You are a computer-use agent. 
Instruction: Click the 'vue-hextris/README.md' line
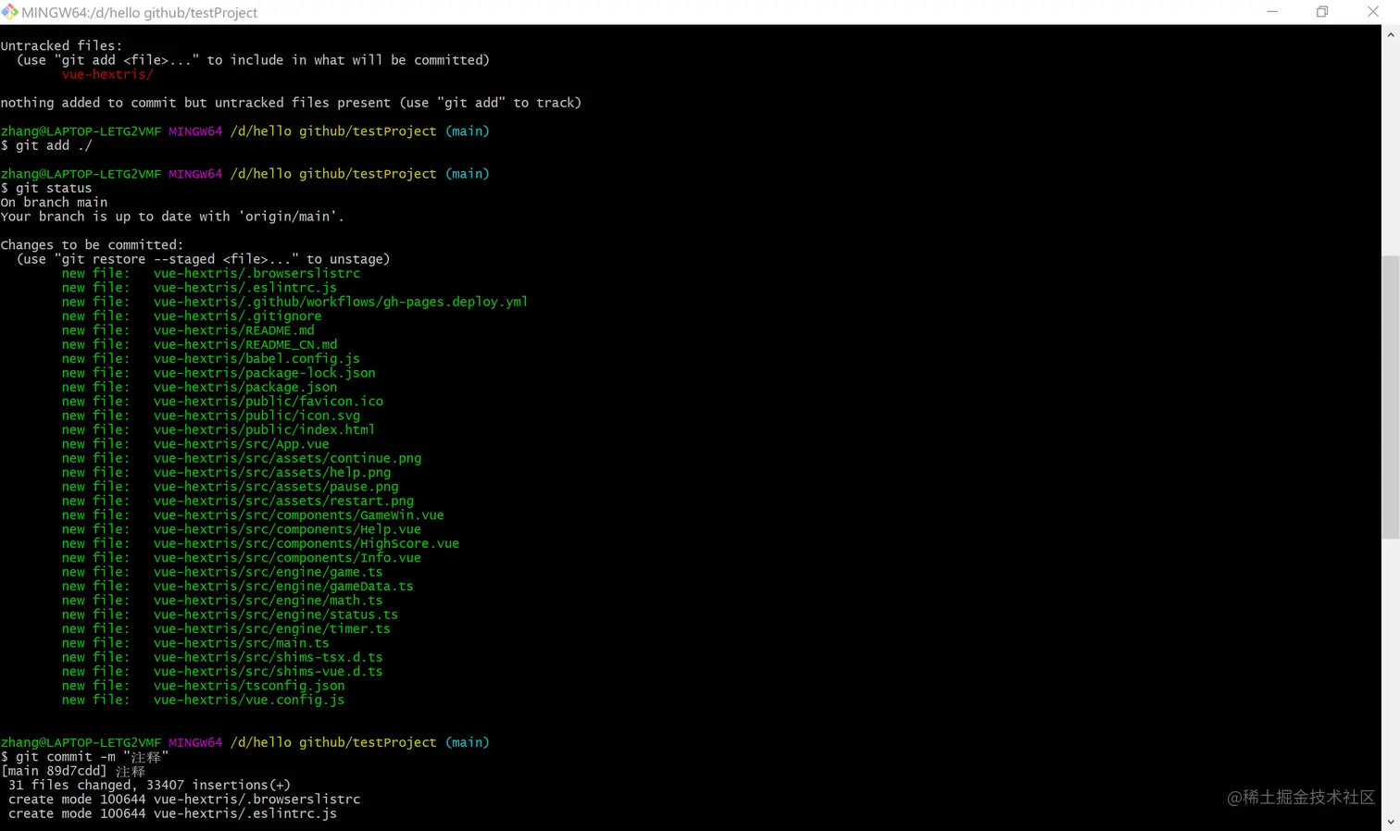[x=188, y=330]
